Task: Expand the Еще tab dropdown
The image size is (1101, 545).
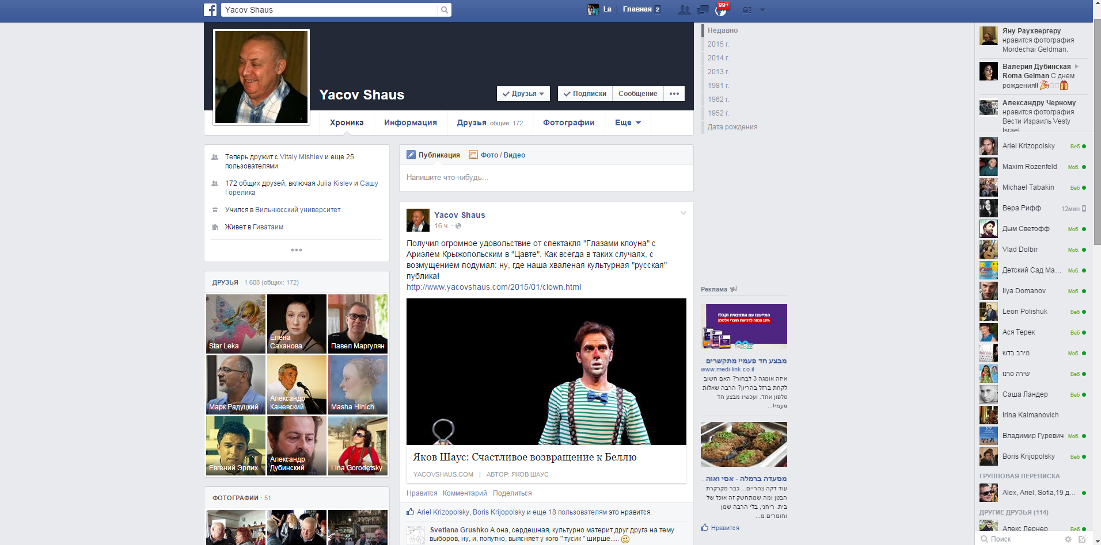Action: pos(628,122)
